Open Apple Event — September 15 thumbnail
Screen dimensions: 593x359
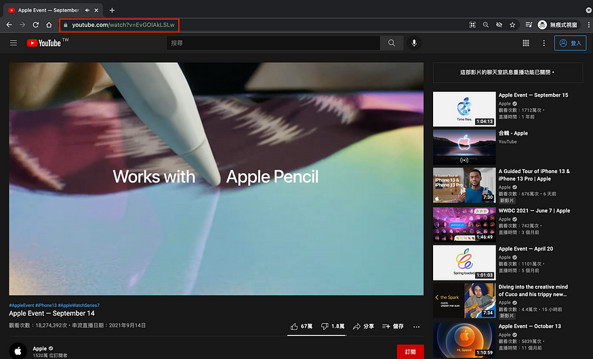(x=464, y=109)
